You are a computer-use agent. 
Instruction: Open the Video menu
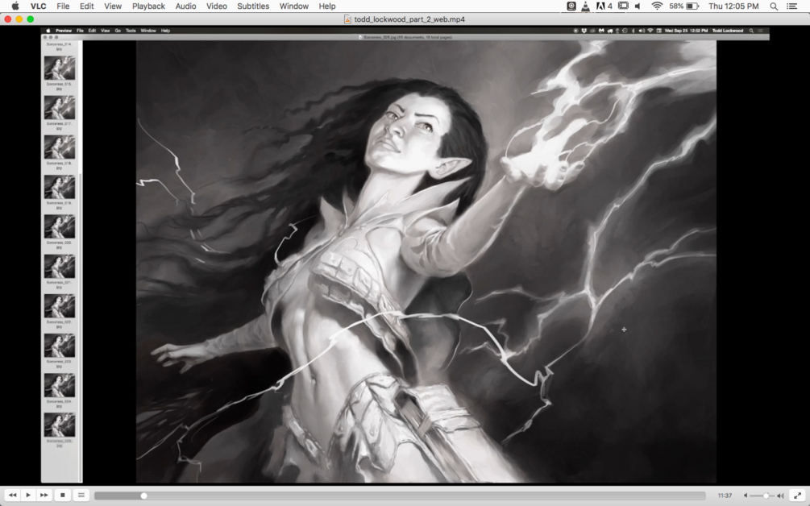217,6
